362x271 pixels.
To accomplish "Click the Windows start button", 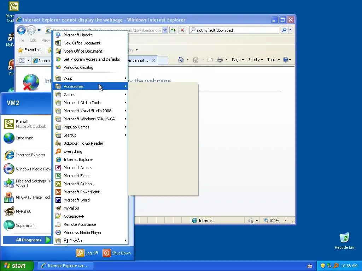I will (17, 266).
